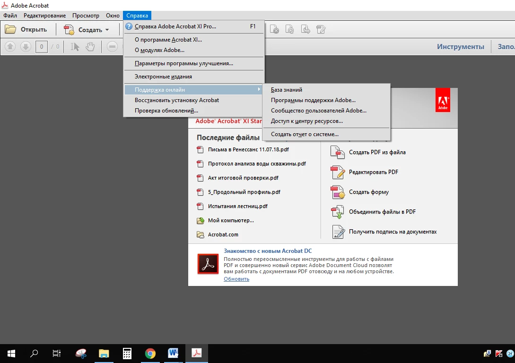Open Calculator from the taskbar
The width and height of the screenshot is (515, 363).
coord(127,354)
